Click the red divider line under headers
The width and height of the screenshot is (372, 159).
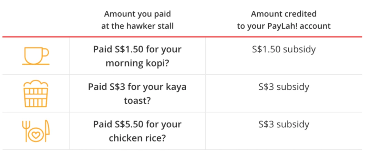click(x=182, y=37)
